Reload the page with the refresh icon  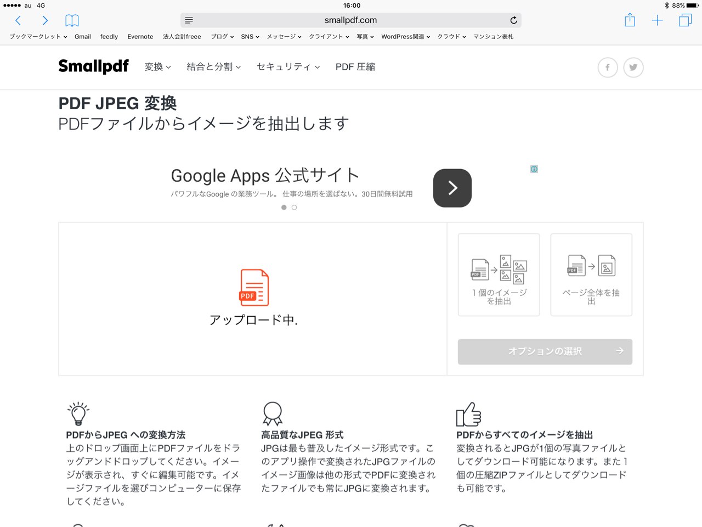pyautogui.click(x=513, y=20)
